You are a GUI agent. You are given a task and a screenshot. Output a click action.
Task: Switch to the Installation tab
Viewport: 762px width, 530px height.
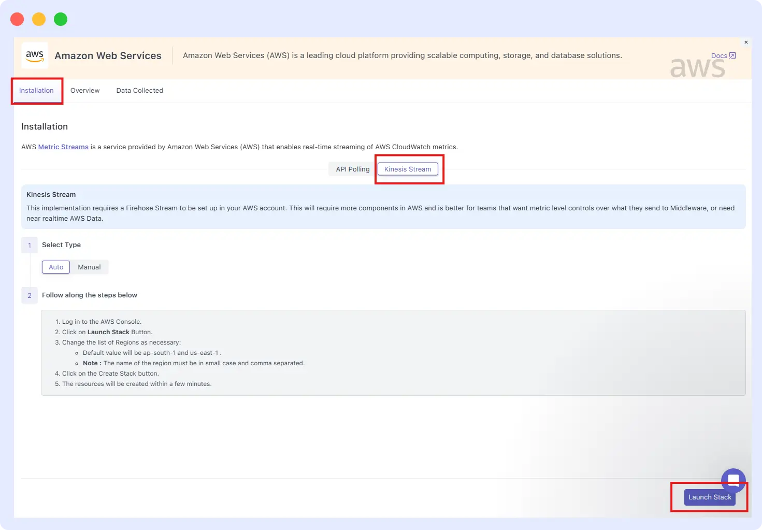pyautogui.click(x=36, y=90)
